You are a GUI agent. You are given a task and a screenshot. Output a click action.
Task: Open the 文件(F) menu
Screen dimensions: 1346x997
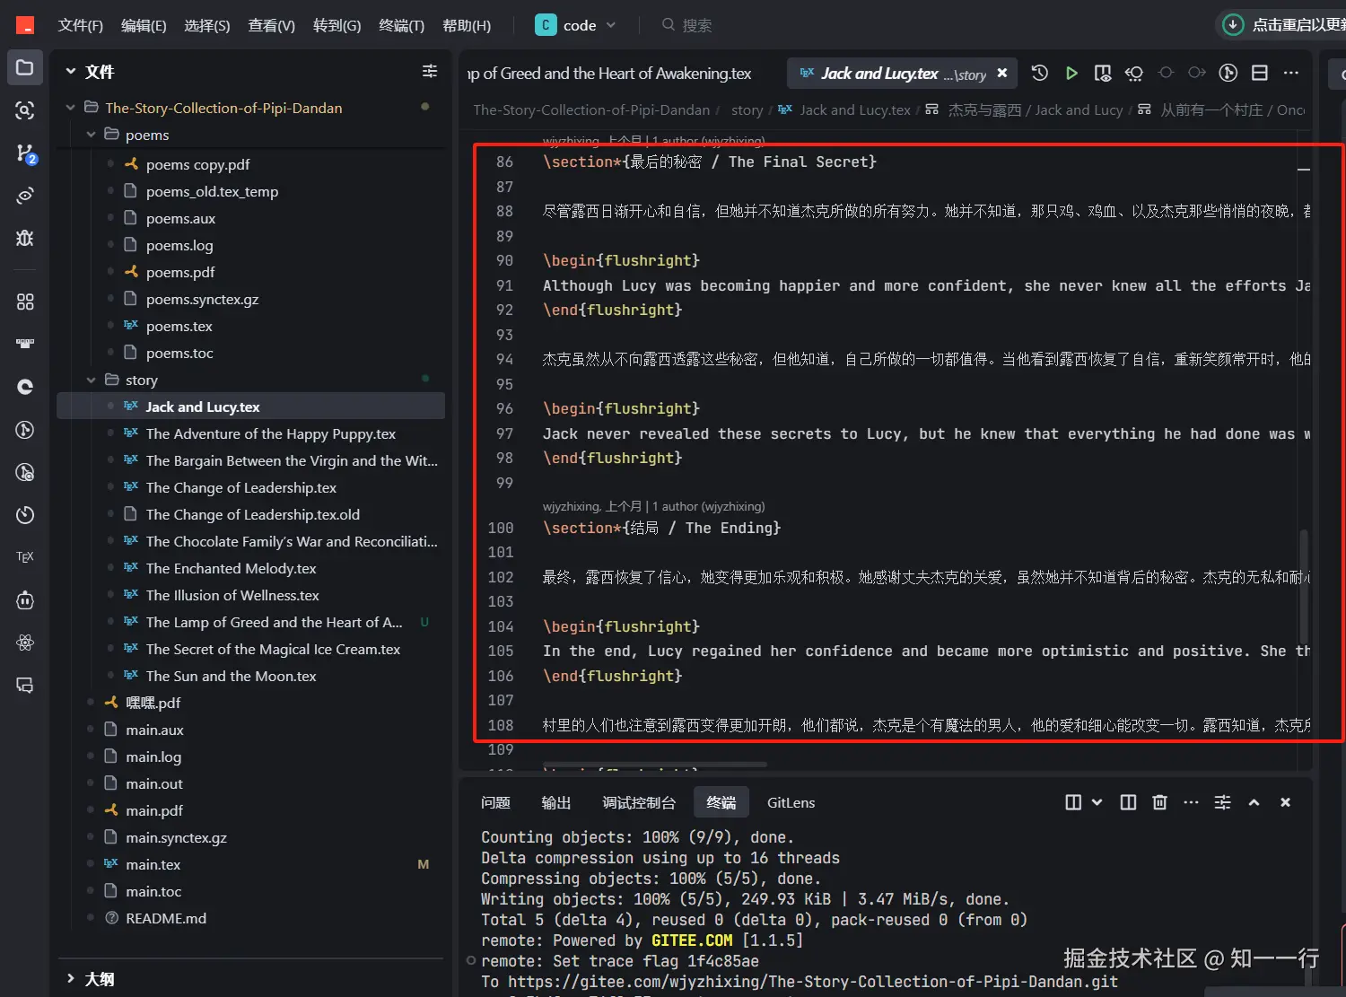pos(80,25)
